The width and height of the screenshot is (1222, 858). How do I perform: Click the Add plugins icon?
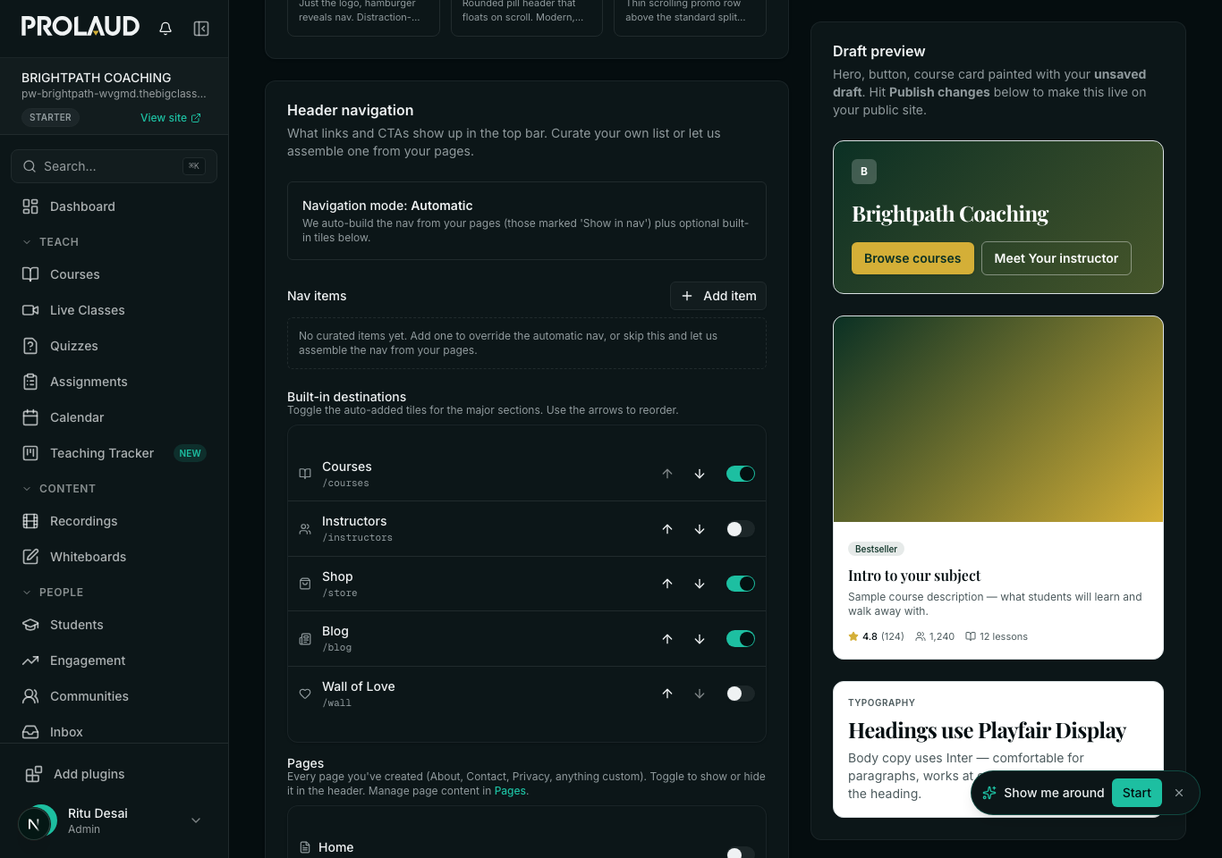click(x=34, y=774)
